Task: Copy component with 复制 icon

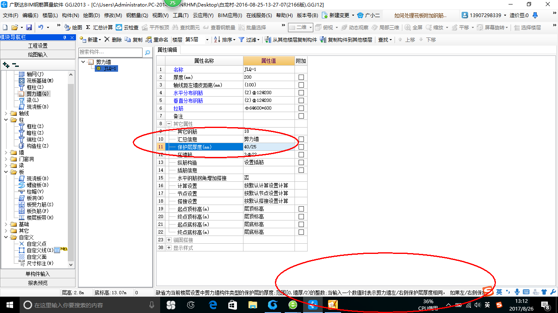Action: [134, 40]
